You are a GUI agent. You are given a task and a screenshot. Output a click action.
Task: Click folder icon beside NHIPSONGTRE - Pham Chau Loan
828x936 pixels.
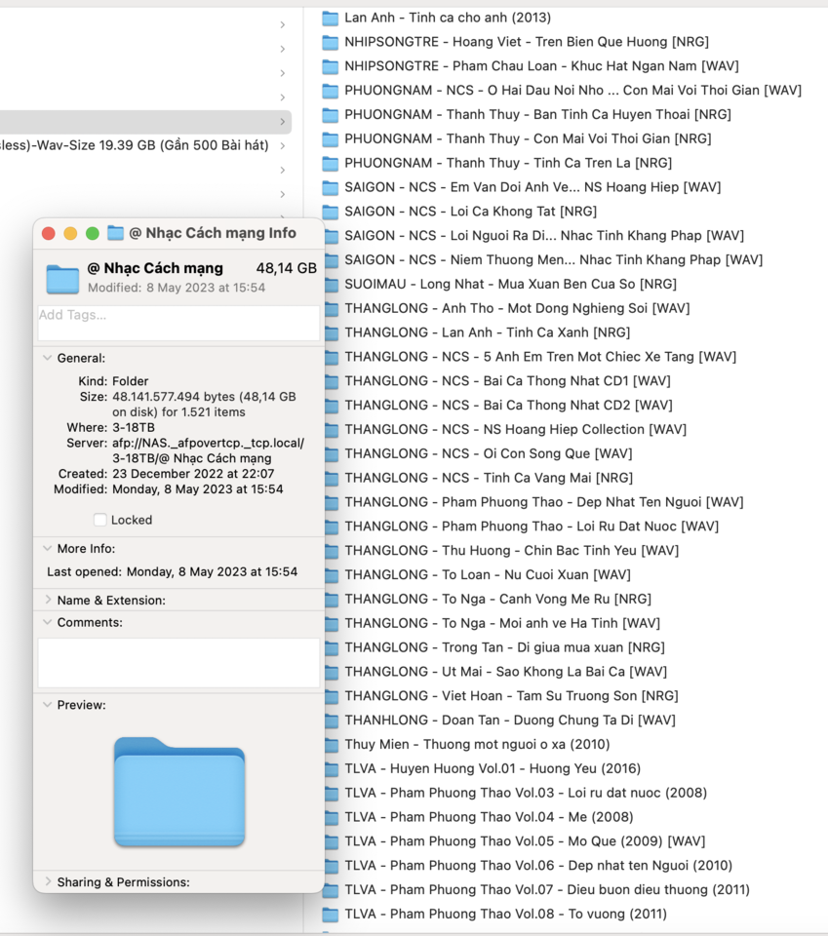pos(330,66)
